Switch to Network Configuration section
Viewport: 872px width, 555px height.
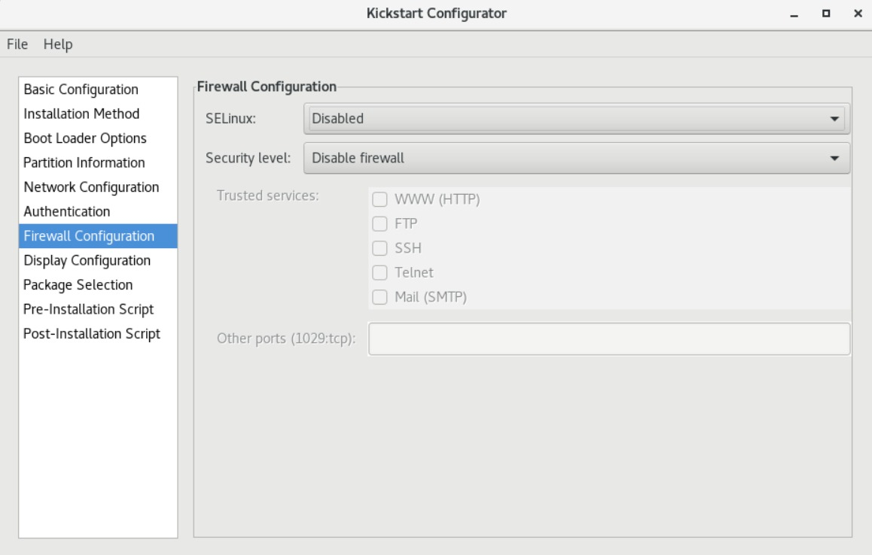[x=91, y=187]
